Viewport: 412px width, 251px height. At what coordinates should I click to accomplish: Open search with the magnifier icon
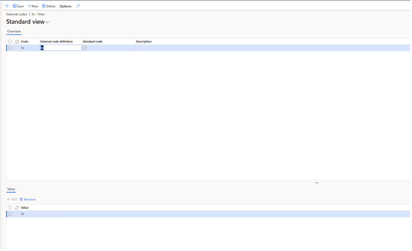78,5
